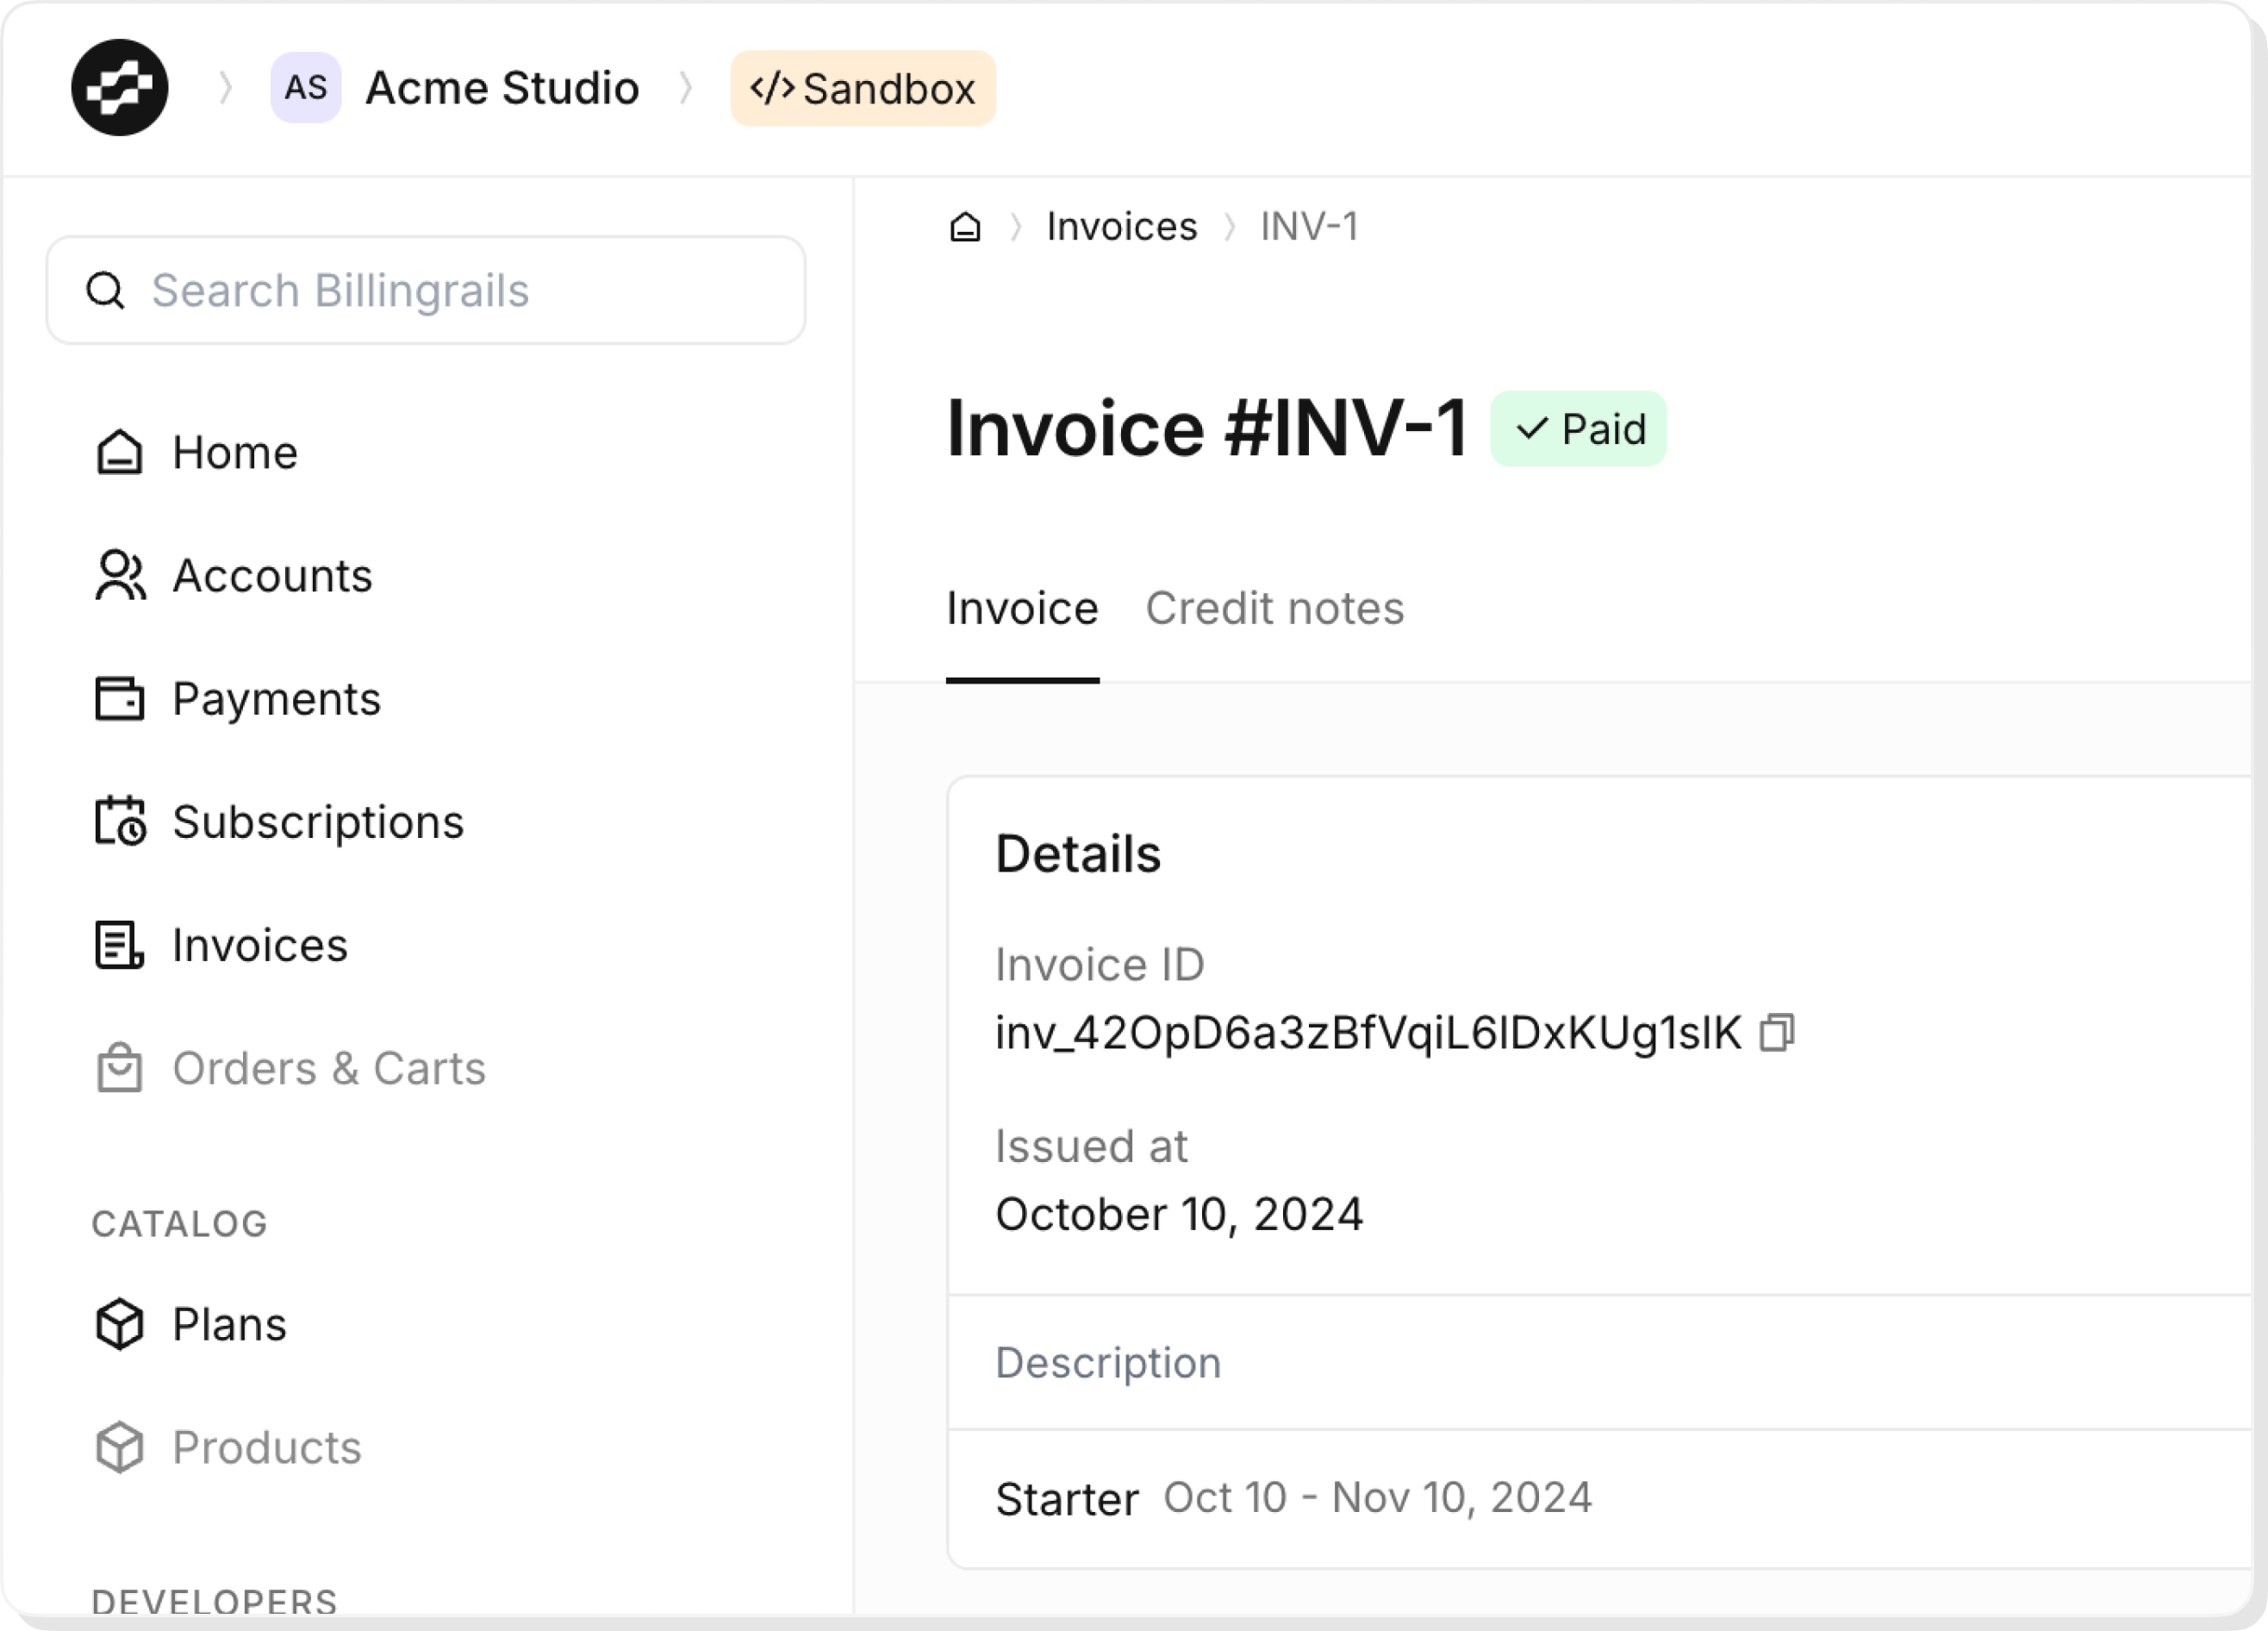This screenshot has width=2268, height=1631.
Task: Select the Invoice tab
Action: pyautogui.click(x=1023, y=606)
